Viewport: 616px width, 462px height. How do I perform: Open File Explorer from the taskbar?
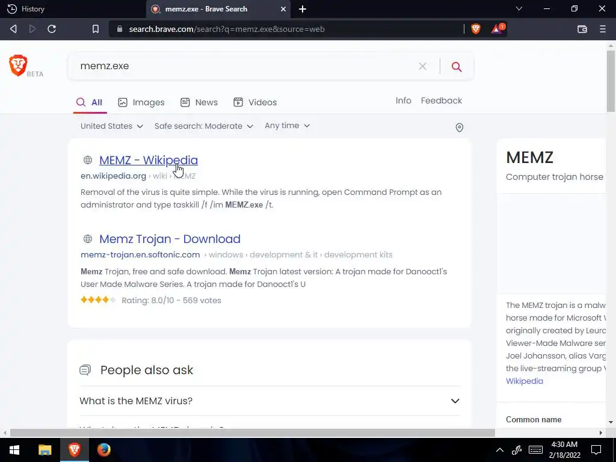(x=45, y=450)
